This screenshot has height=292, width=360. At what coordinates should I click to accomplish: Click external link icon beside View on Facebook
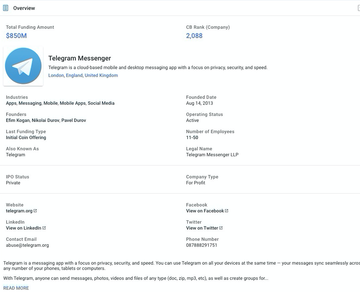point(227,211)
